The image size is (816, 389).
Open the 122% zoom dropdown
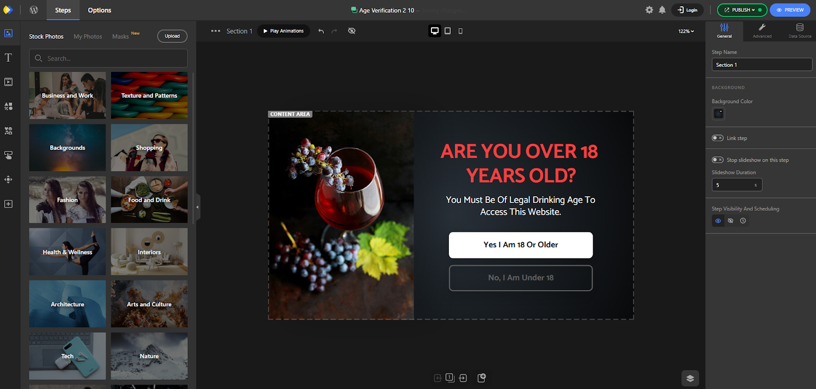coord(686,31)
